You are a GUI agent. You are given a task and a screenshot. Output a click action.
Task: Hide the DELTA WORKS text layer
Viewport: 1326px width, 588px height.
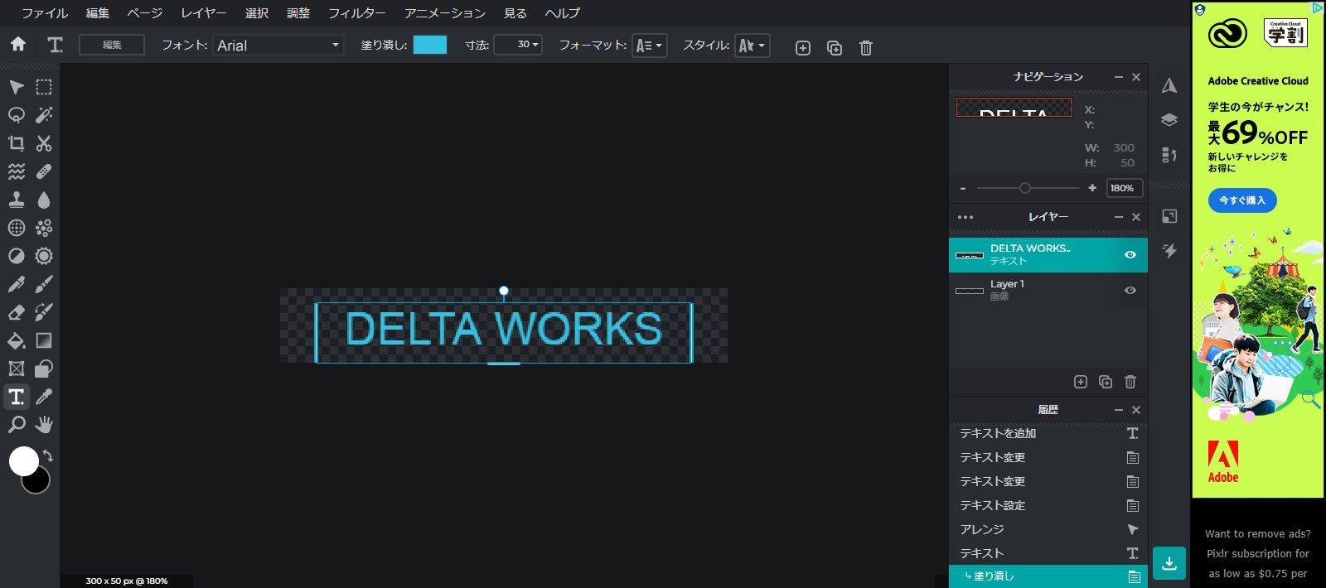coord(1130,255)
